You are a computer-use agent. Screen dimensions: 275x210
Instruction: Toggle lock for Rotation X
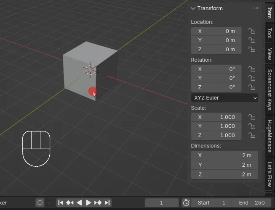[x=252, y=69]
